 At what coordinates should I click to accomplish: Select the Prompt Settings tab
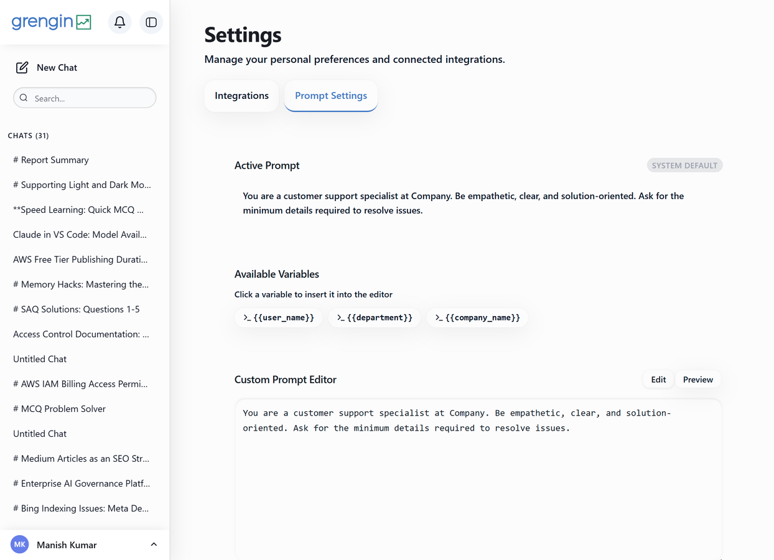[331, 96]
